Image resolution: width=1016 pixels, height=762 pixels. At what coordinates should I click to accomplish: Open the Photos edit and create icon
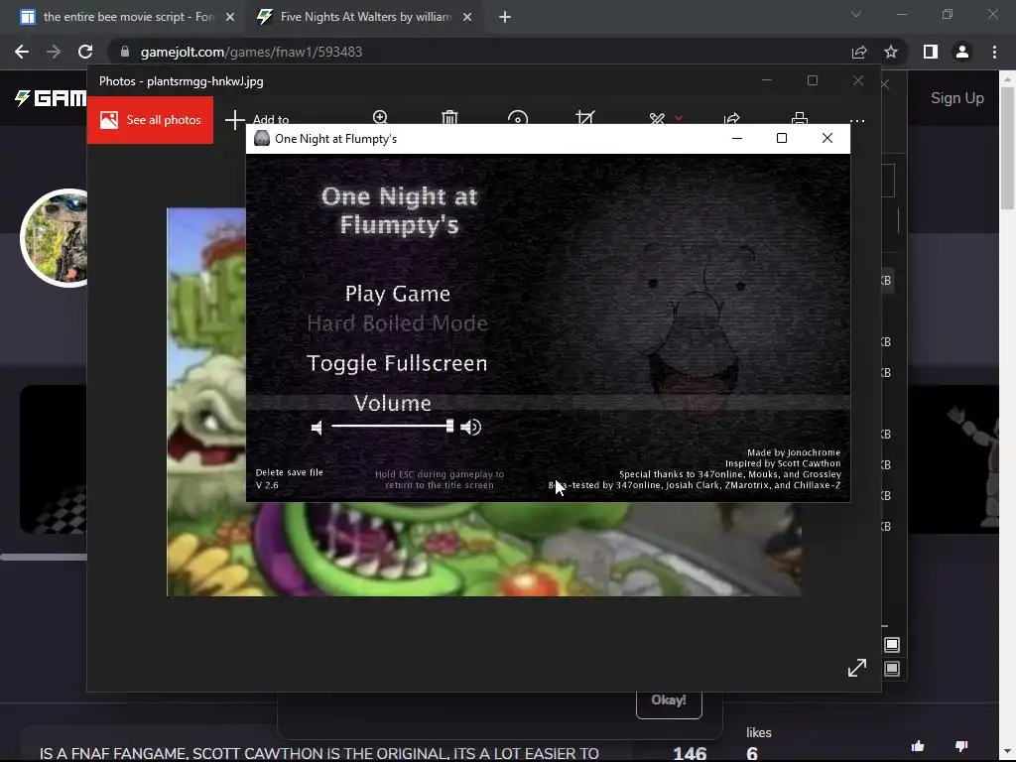(657, 118)
